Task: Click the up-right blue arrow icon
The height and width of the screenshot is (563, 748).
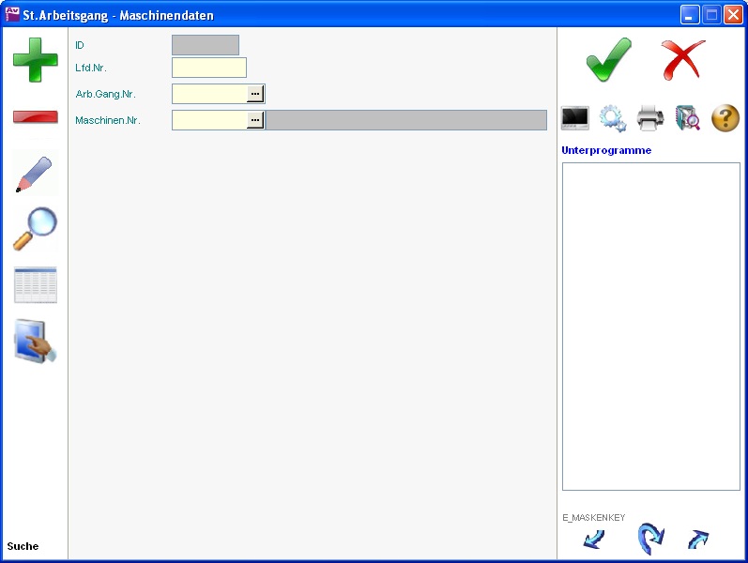Action: pyautogui.click(x=698, y=540)
